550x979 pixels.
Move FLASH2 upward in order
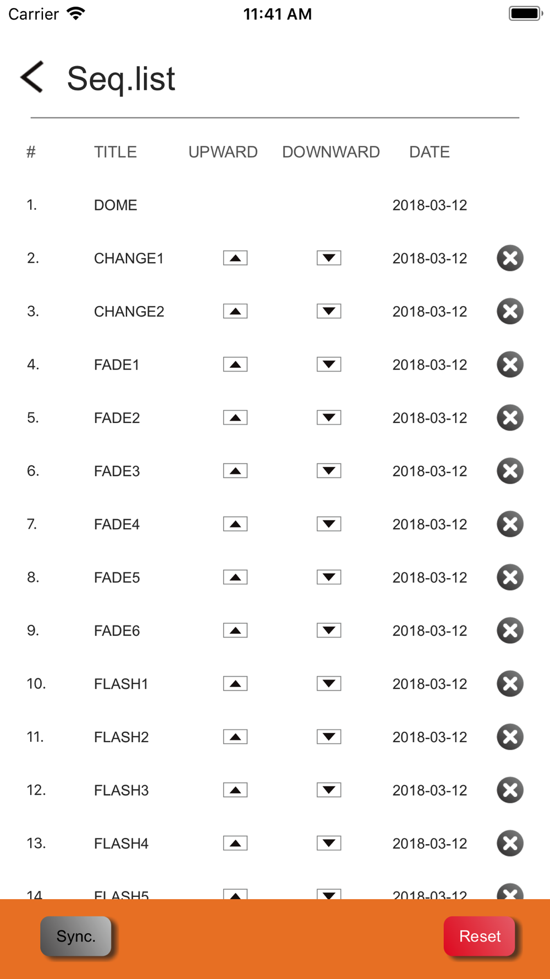[235, 737]
